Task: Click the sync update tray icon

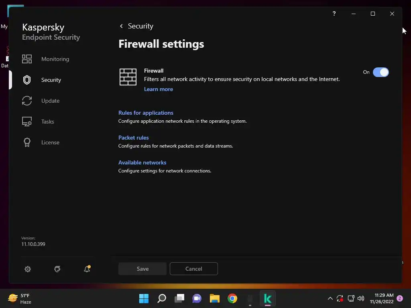Action: click(x=340, y=298)
